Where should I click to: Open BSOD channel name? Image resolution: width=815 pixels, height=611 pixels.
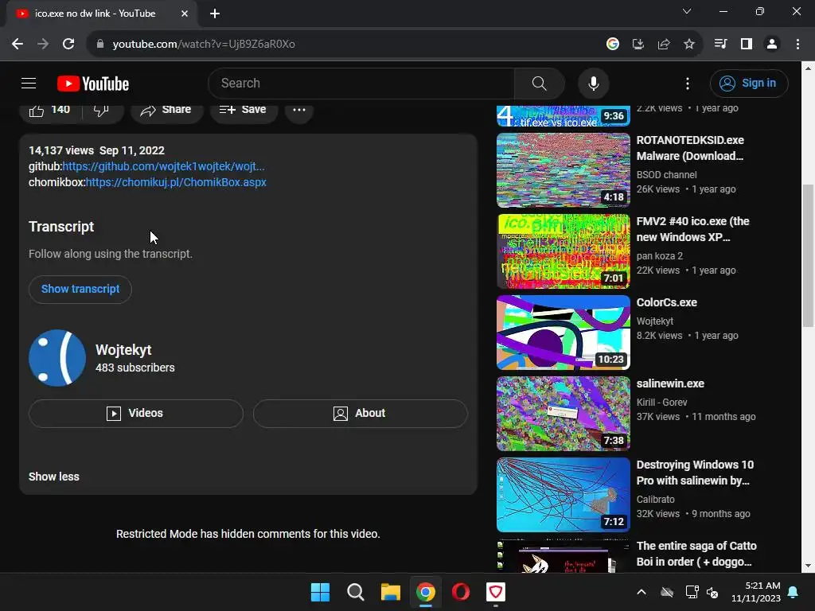tap(666, 175)
